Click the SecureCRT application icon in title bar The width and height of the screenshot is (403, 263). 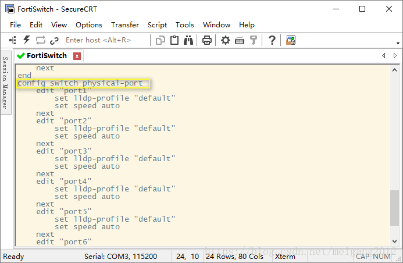[10, 9]
